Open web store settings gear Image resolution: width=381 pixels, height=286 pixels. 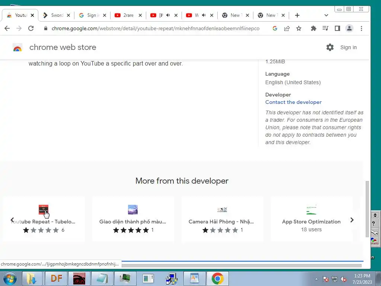coord(330,47)
